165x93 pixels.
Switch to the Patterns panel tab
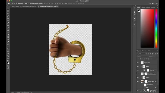pos(153,7)
